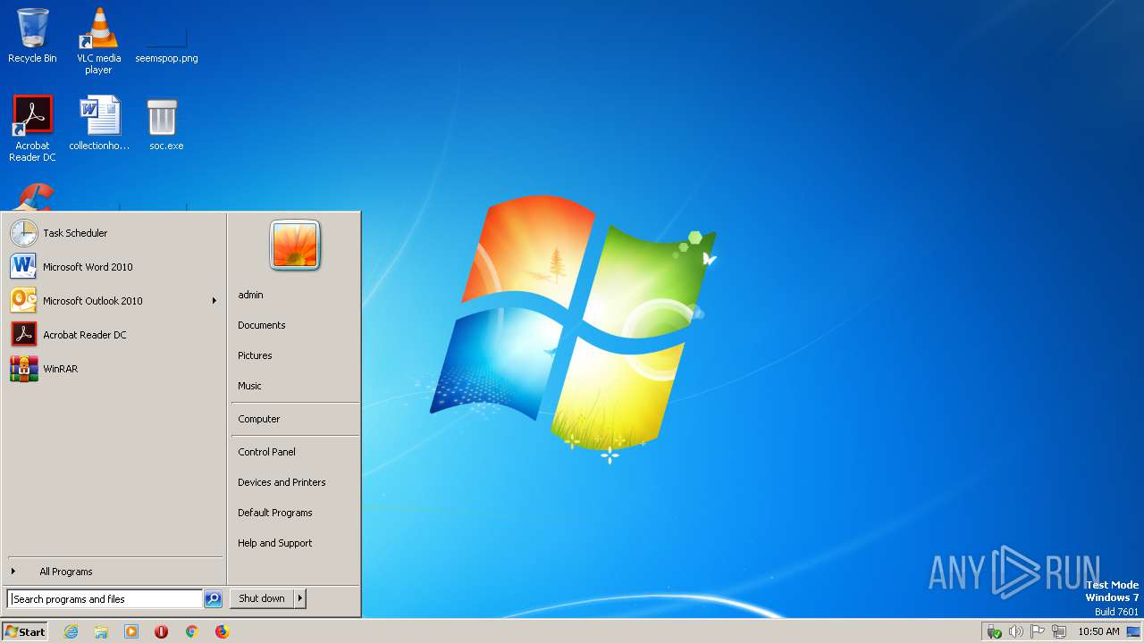Open Google Chrome from taskbar
The image size is (1144, 643).
[x=191, y=631]
